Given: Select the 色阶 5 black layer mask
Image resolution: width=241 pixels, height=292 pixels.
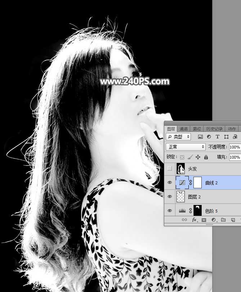Looking at the screenshot, I should click(x=197, y=210).
